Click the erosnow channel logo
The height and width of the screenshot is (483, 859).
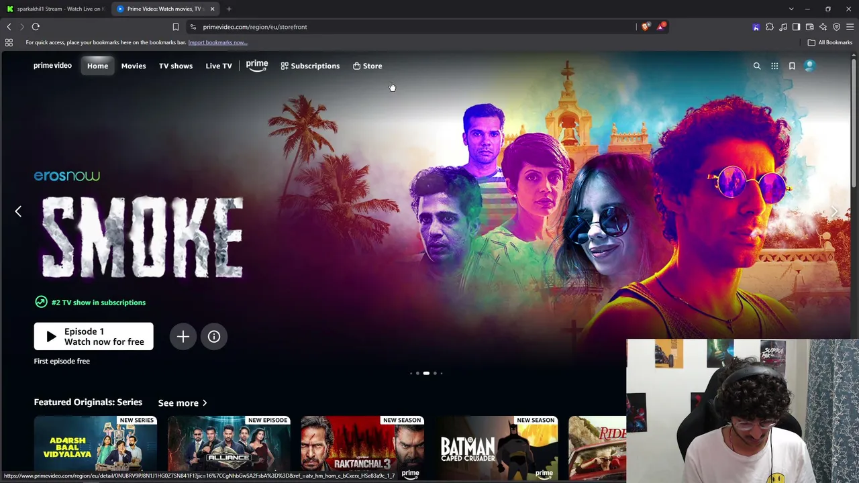coord(67,176)
